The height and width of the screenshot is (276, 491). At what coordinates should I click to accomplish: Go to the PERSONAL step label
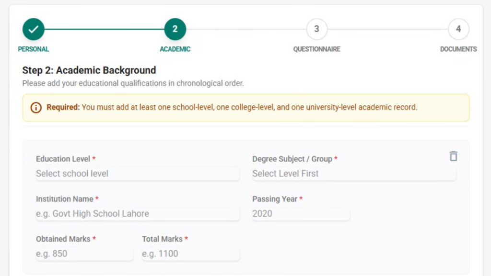click(x=33, y=49)
